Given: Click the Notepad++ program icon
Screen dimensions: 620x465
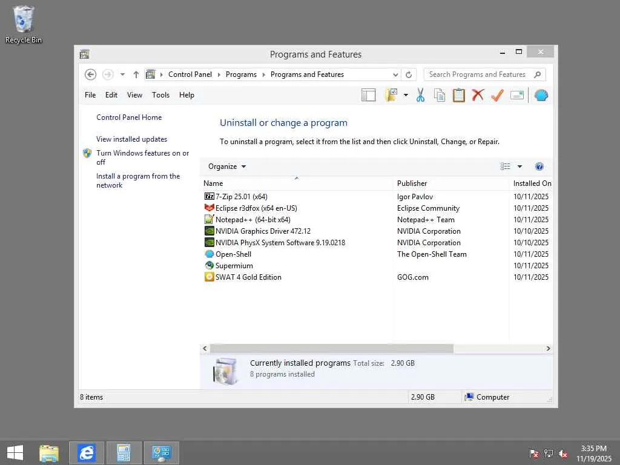Looking at the screenshot, I should [x=209, y=219].
